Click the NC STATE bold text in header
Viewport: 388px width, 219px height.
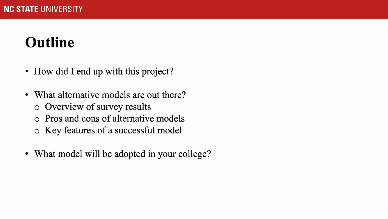pos(21,9)
